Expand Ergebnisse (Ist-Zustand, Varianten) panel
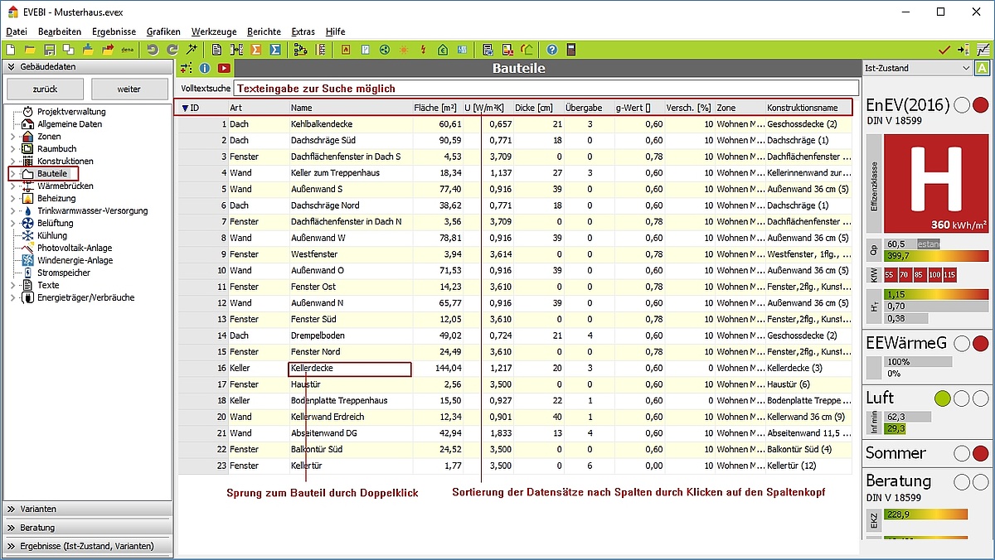The width and height of the screenshot is (995, 560). coord(88,546)
